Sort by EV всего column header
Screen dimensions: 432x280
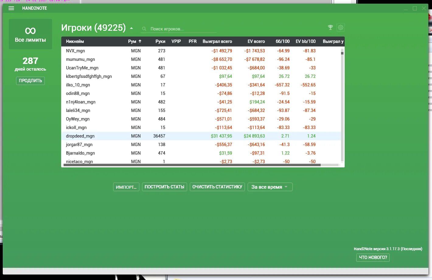click(x=256, y=41)
